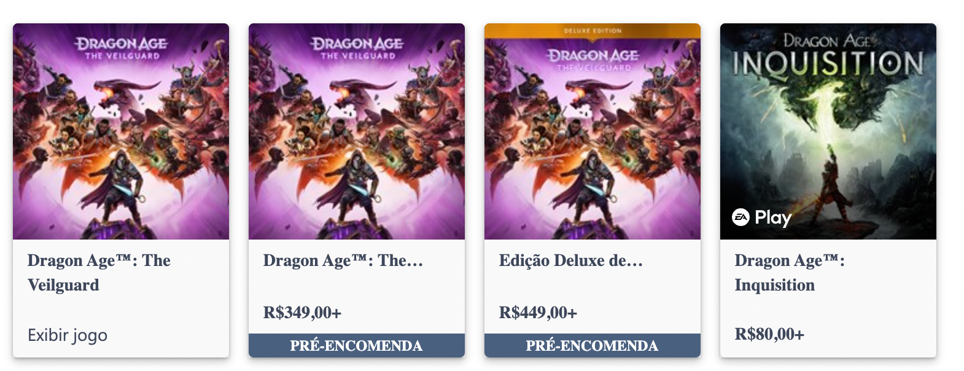Open the Deluxe Edition cover art
This screenshot has width=964, height=371.
coord(593,131)
